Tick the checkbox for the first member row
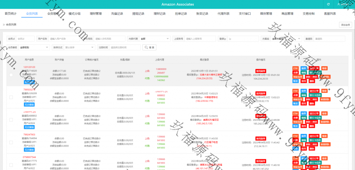 [11, 75]
